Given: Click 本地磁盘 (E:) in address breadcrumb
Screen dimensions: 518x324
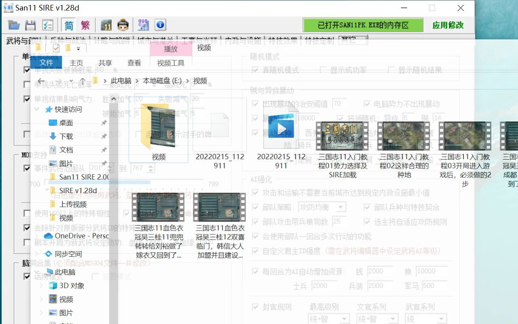Looking at the screenshot, I should point(162,81).
